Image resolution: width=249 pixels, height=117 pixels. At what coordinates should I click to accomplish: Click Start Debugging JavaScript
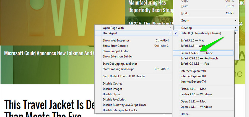(133, 64)
